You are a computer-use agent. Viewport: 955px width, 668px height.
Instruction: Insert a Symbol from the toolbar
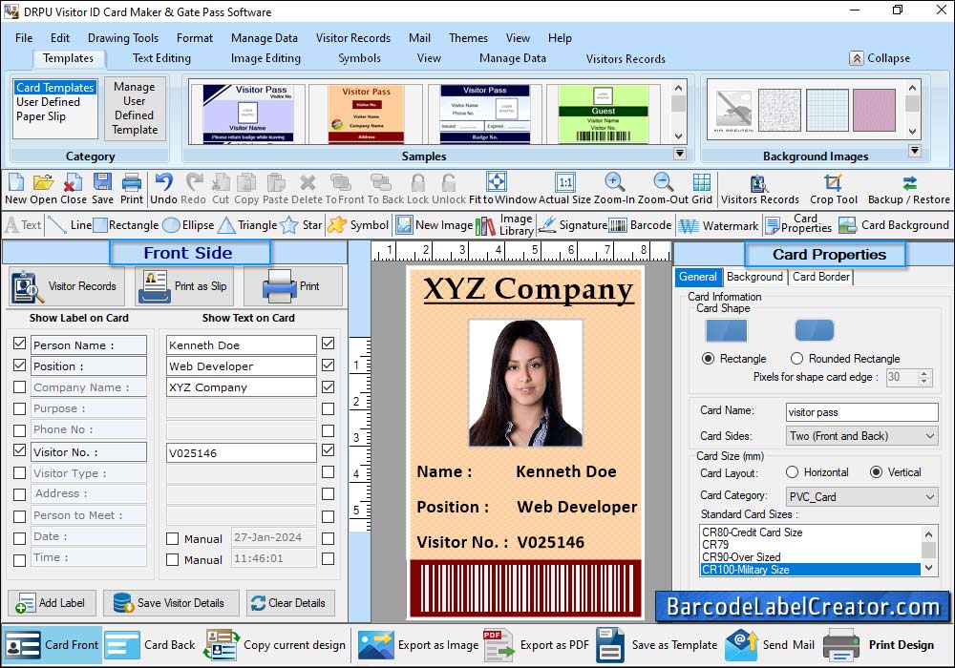[x=358, y=225]
